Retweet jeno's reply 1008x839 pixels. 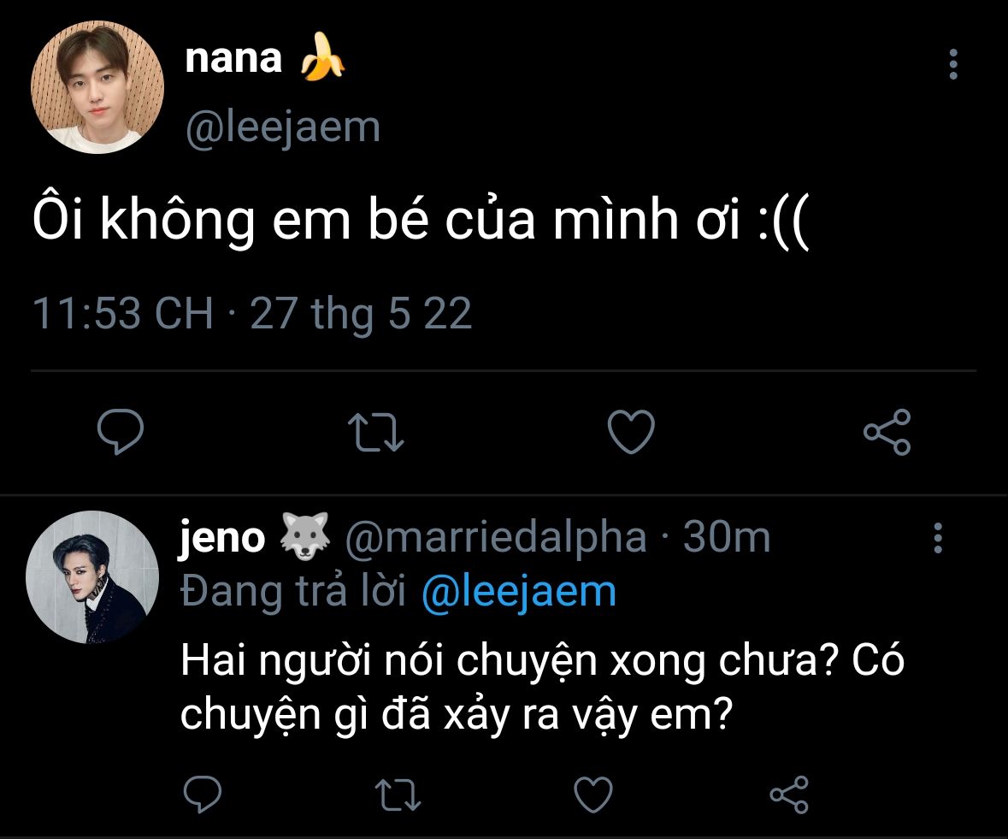(x=398, y=795)
